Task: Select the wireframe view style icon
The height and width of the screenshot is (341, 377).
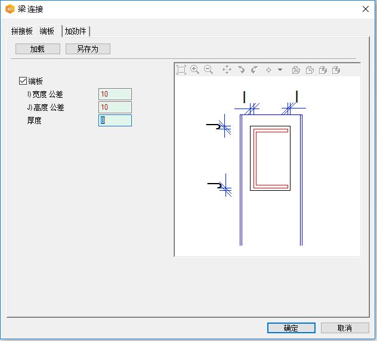Action: pos(296,70)
